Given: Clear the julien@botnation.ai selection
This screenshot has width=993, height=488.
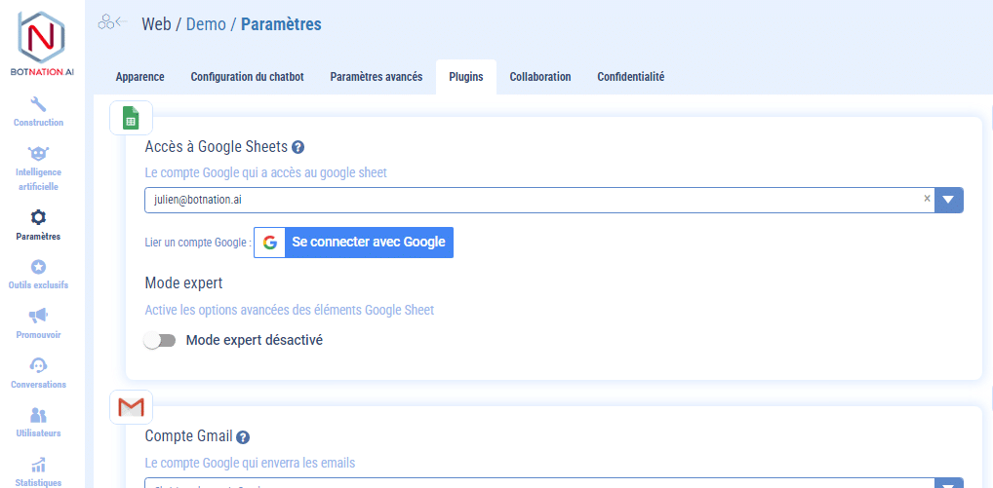Looking at the screenshot, I should [x=927, y=199].
